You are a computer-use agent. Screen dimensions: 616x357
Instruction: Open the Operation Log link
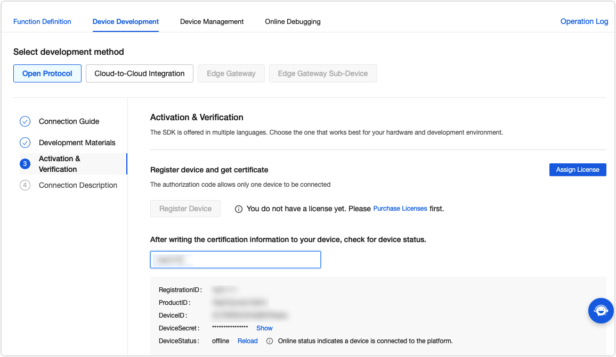(584, 22)
